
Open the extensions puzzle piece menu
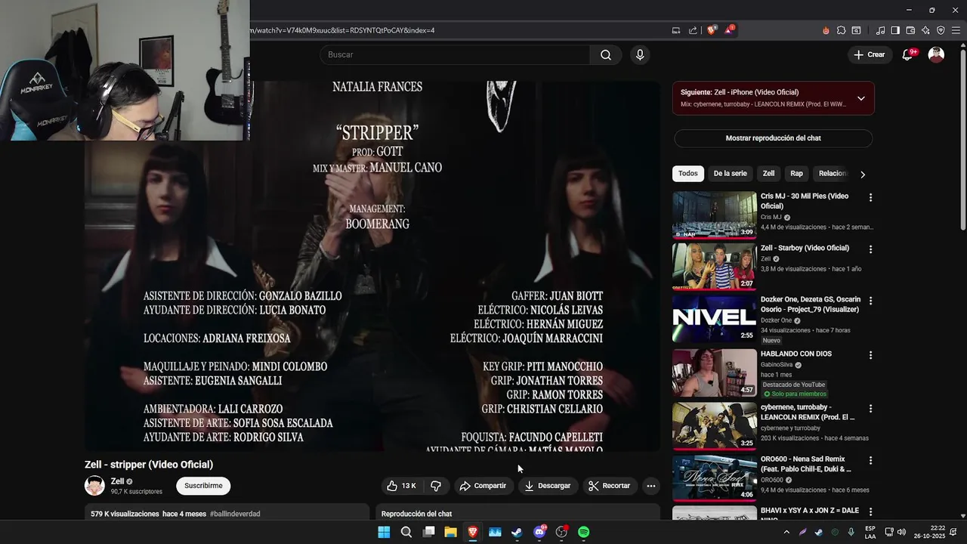pyautogui.click(x=841, y=30)
